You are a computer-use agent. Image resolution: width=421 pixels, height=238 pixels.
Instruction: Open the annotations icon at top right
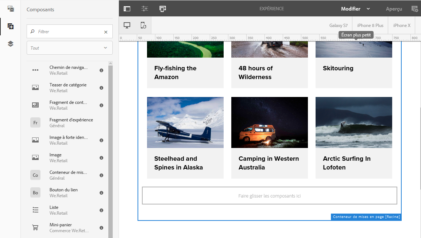point(415,9)
